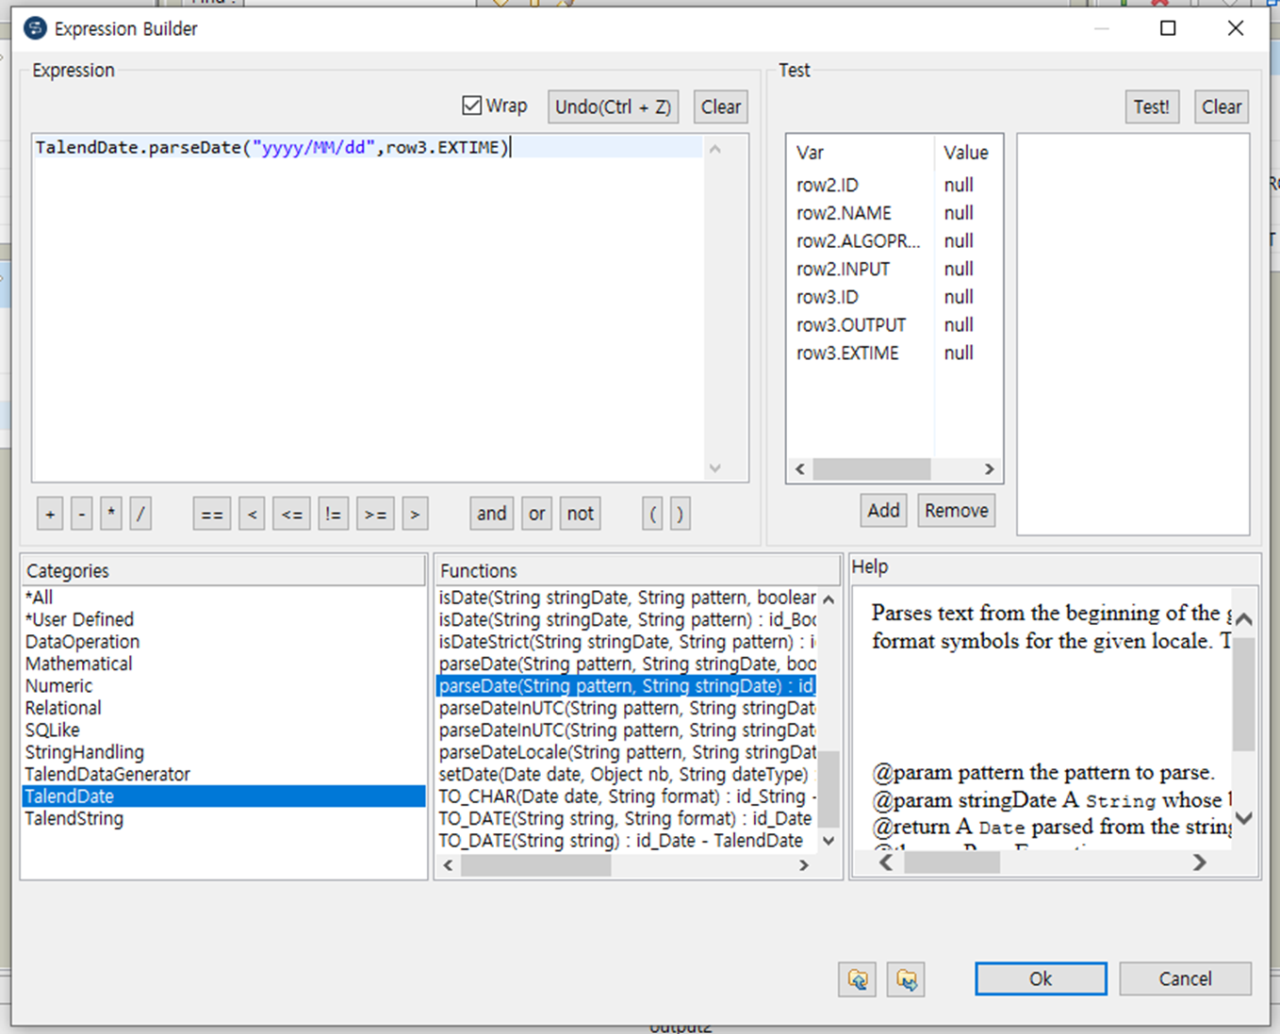Select row2.INPUT variable row
The width and height of the screenshot is (1280, 1034).
894,269
